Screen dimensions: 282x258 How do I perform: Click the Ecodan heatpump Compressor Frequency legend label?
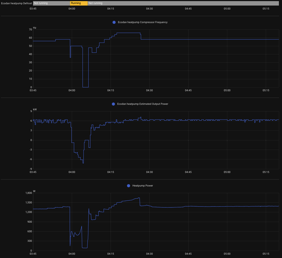pyautogui.click(x=143, y=22)
